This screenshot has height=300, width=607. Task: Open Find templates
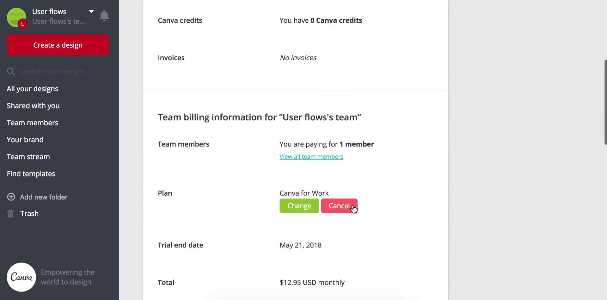click(31, 174)
